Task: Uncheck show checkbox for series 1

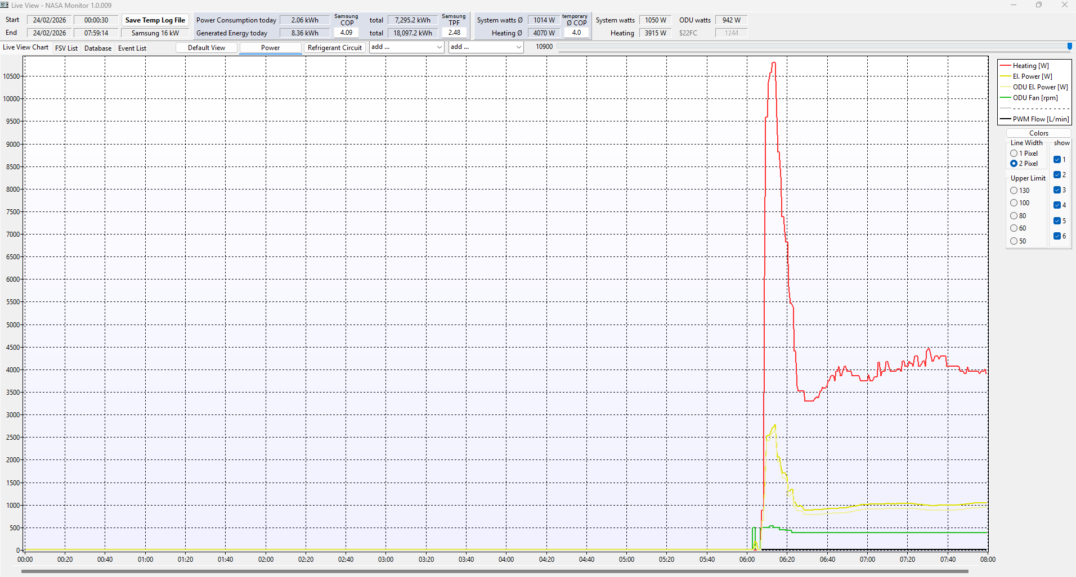Action: click(1057, 160)
